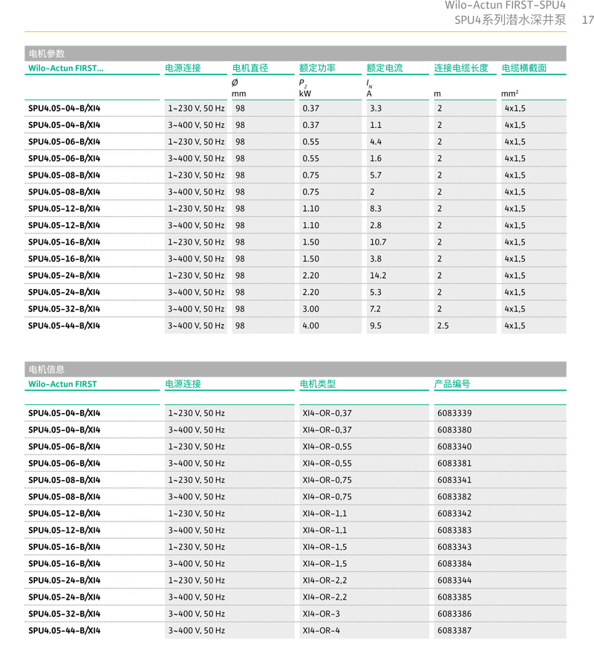
Task: Select the 额定功率 column heading
Action: tap(317, 68)
